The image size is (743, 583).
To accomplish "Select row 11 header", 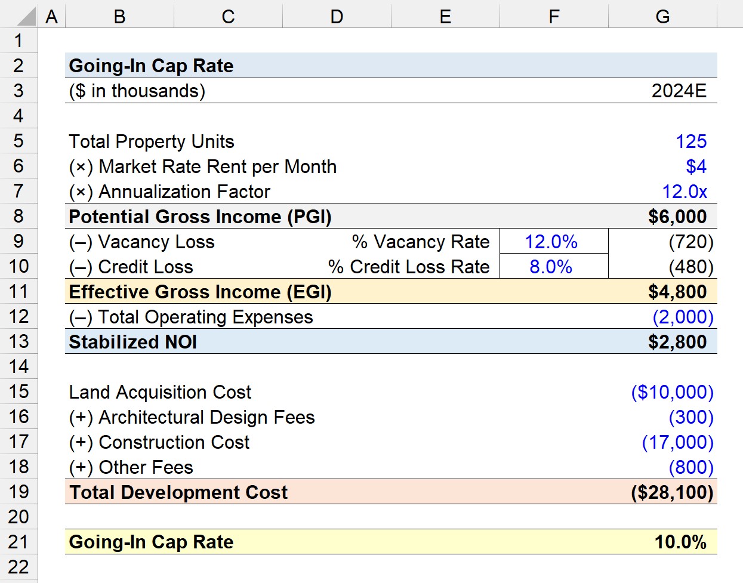I will coord(19,291).
